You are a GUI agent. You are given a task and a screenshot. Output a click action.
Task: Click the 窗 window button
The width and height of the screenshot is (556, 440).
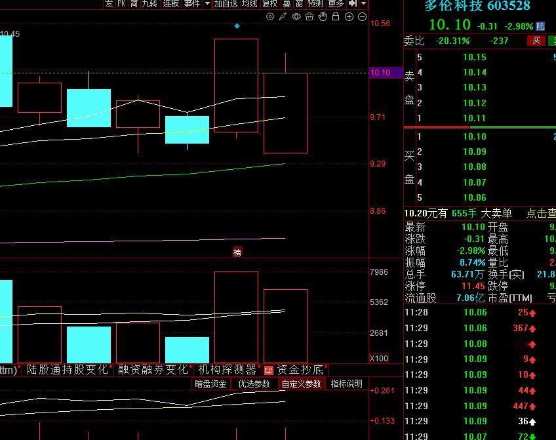(x=299, y=4)
